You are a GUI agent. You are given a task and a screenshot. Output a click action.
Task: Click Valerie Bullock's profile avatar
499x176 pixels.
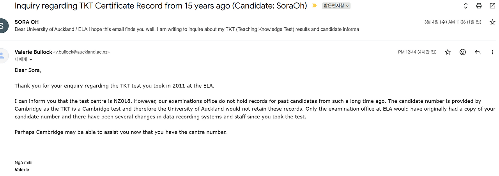3,55
